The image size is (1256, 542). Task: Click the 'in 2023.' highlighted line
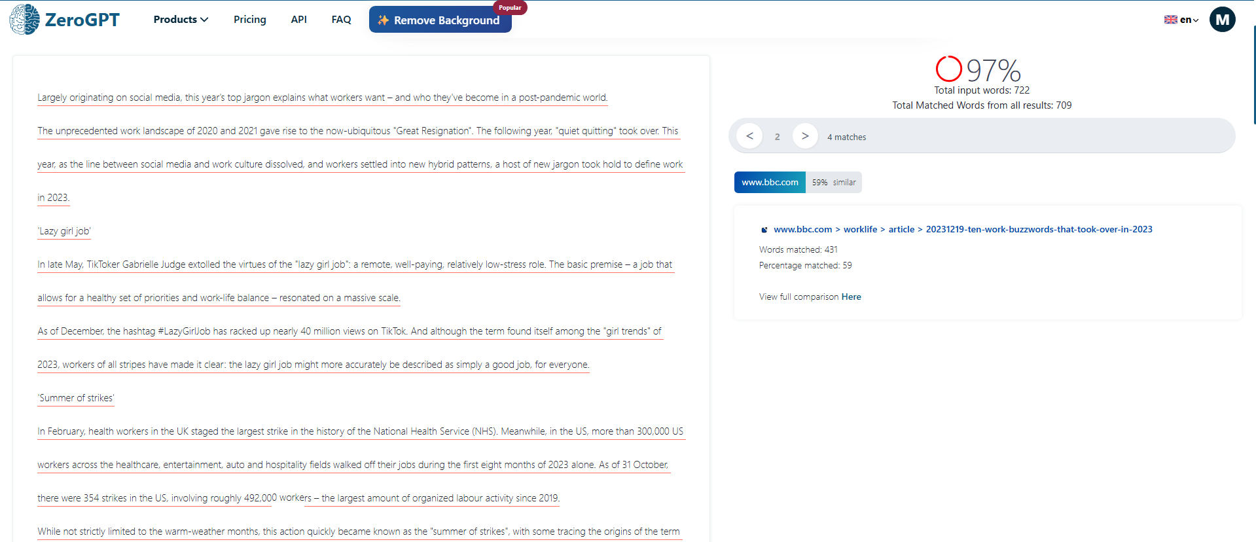coord(53,198)
